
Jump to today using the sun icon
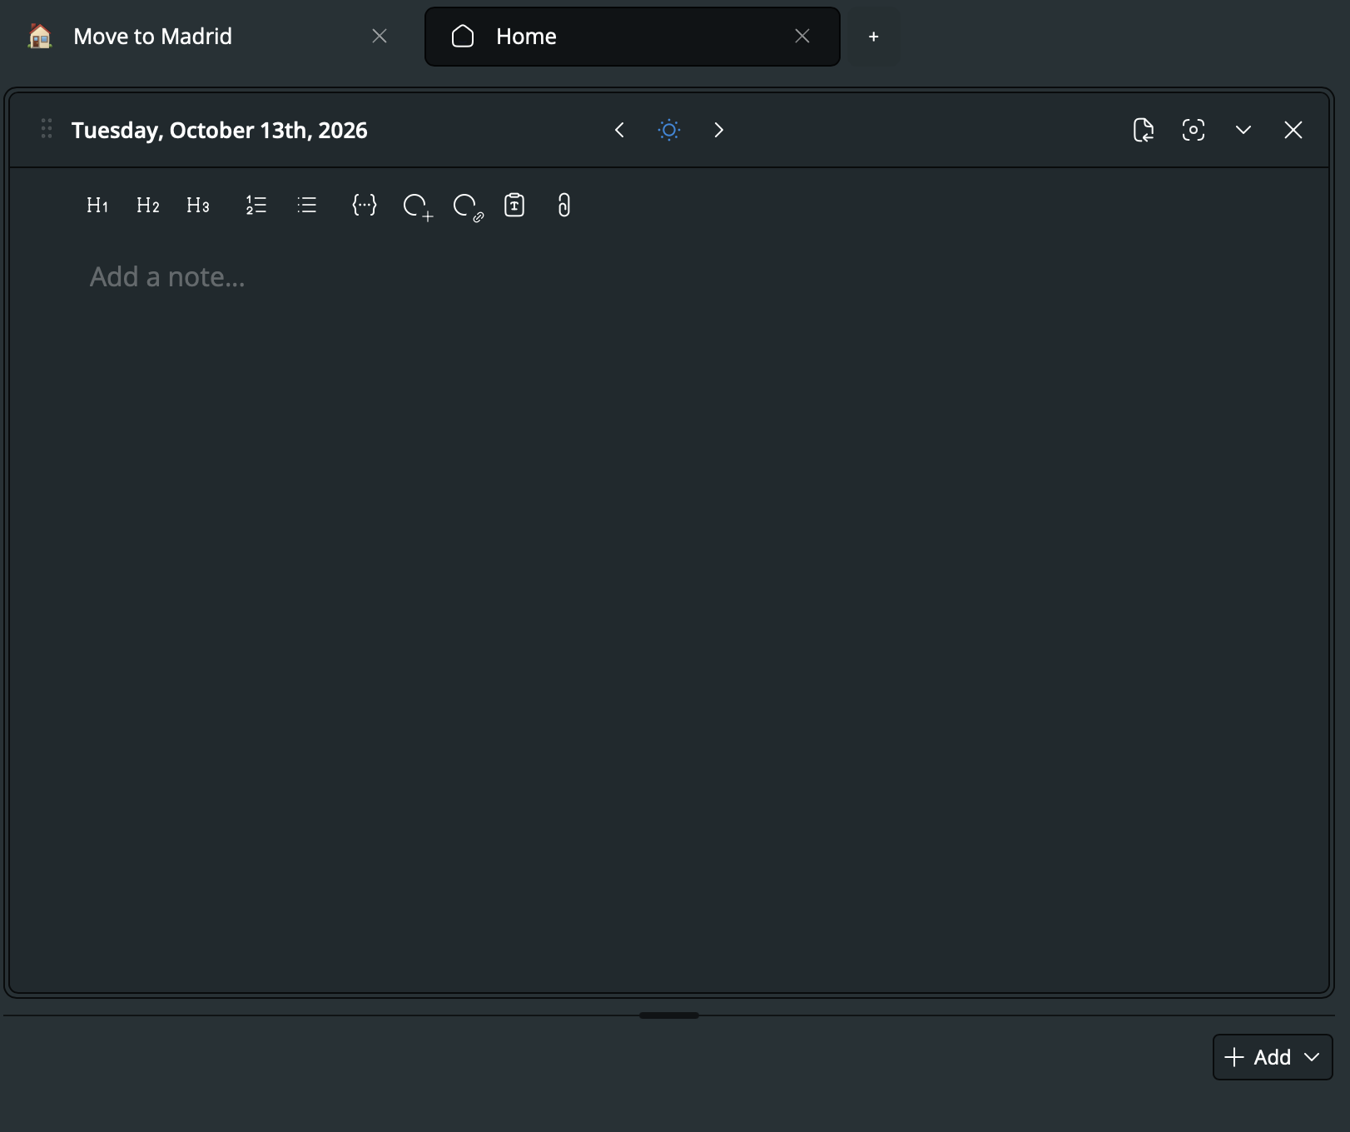tap(669, 130)
